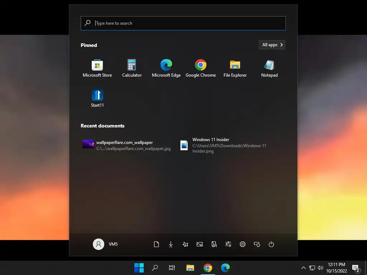
Task: Switch to Google Chrome on the taskbar
Action: (208, 268)
